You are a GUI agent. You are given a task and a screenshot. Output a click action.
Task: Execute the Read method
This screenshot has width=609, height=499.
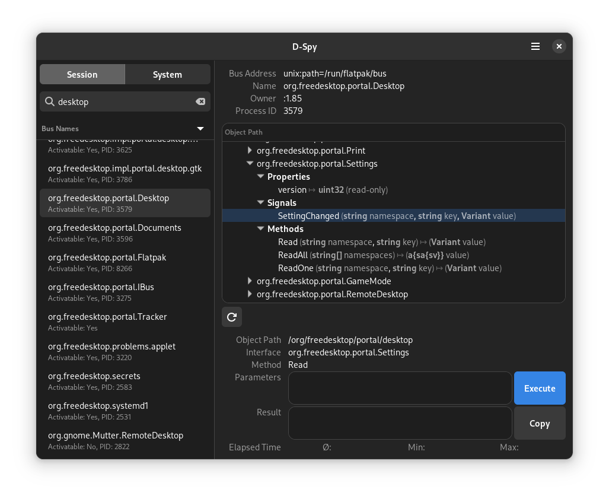click(540, 388)
